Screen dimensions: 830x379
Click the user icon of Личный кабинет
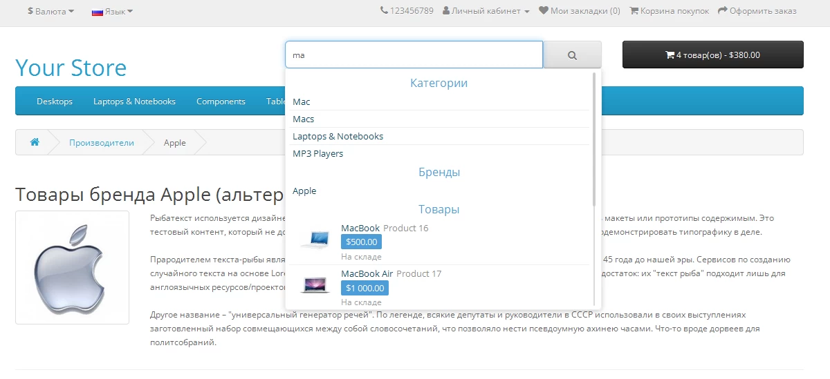pos(446,11)
